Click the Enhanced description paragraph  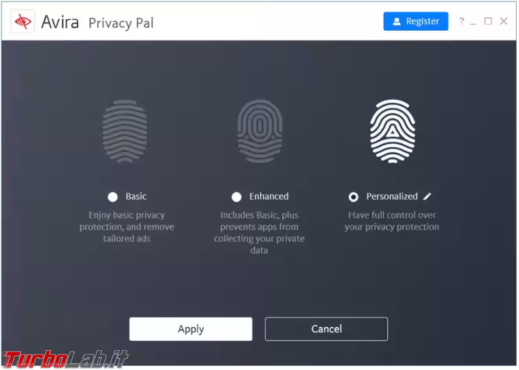pos(259,233)
